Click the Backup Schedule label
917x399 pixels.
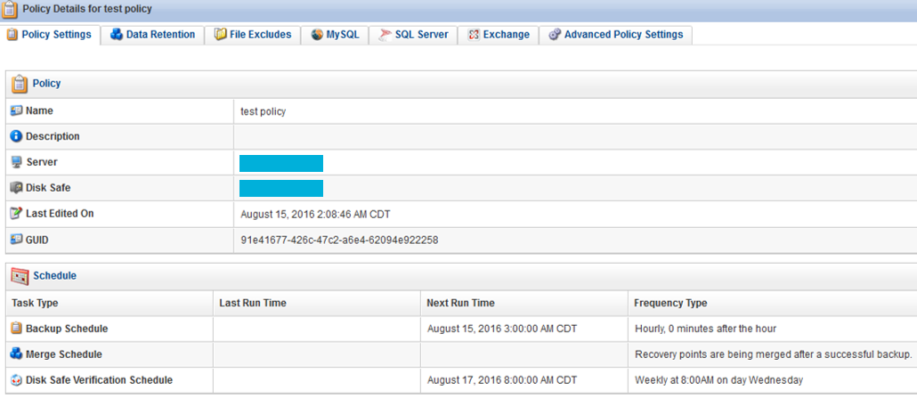pyautogui.click(x=67, y=329)
